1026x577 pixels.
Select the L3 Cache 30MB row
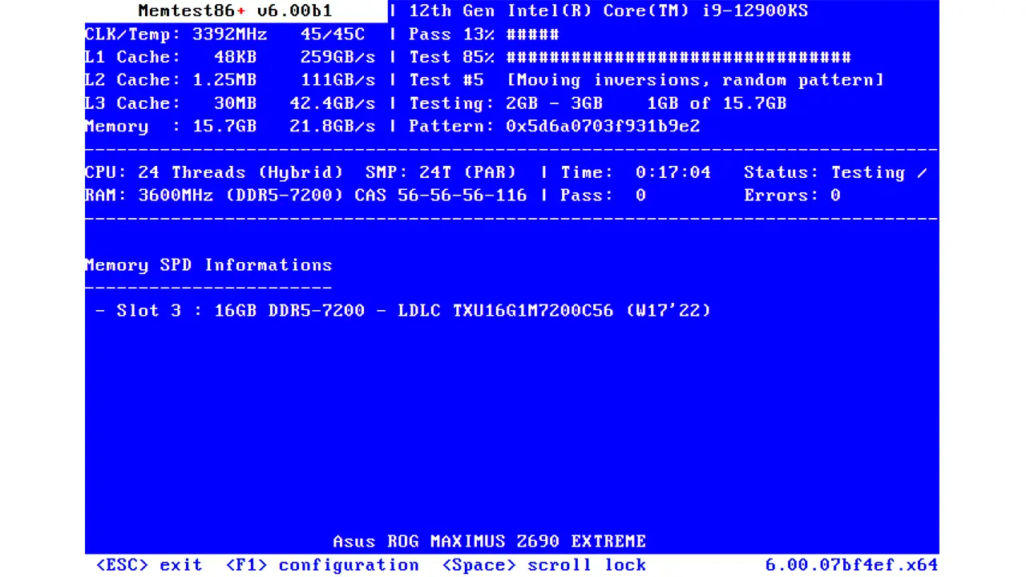click(230, 103)
